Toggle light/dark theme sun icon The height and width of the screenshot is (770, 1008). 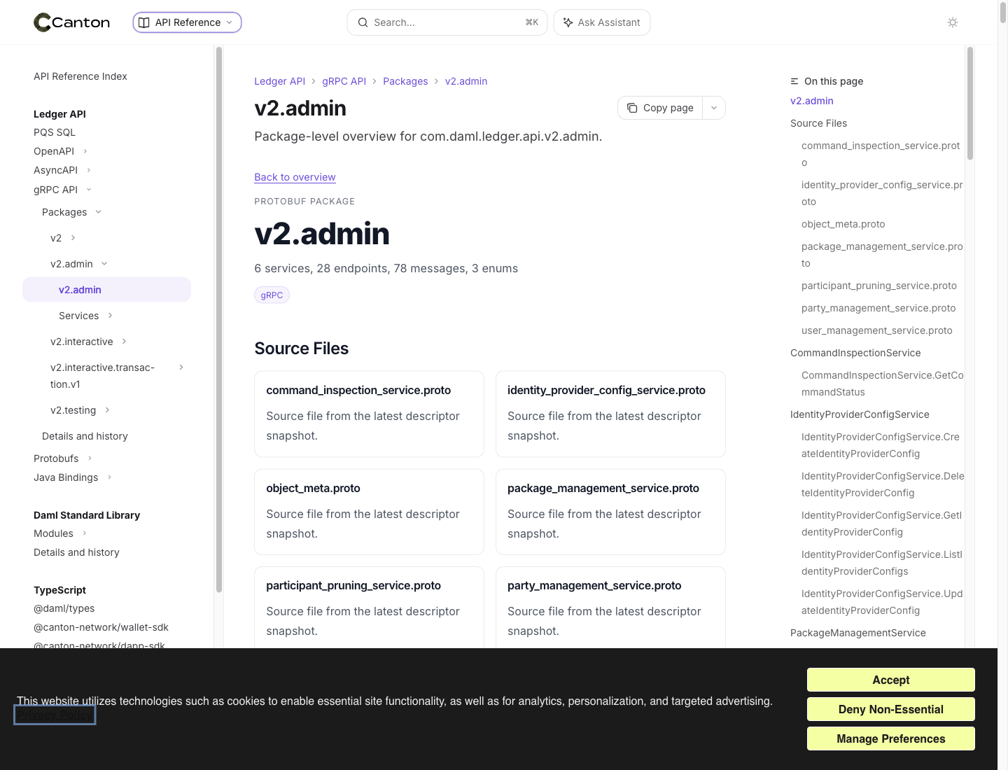953,22
